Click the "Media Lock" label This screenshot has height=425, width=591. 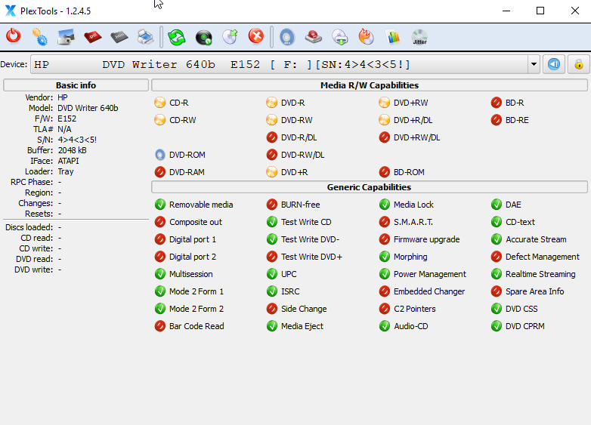point(413,205)
